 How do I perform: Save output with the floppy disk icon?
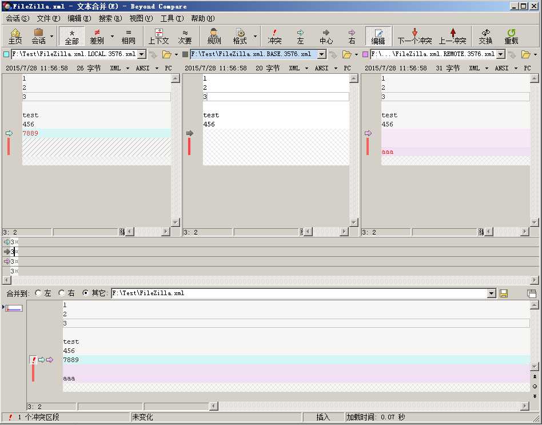click(504, 293)
